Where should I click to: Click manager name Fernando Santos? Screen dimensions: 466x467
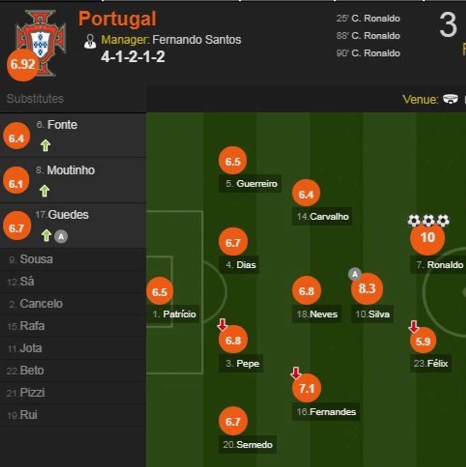click(196, 39)
